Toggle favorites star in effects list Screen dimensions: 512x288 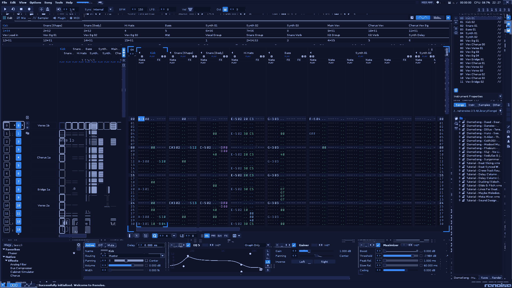[74, 253]
